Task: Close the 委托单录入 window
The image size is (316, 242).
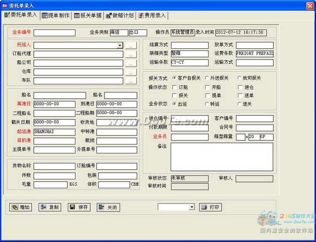Action: pyautogui.click(x=310, y=6)
